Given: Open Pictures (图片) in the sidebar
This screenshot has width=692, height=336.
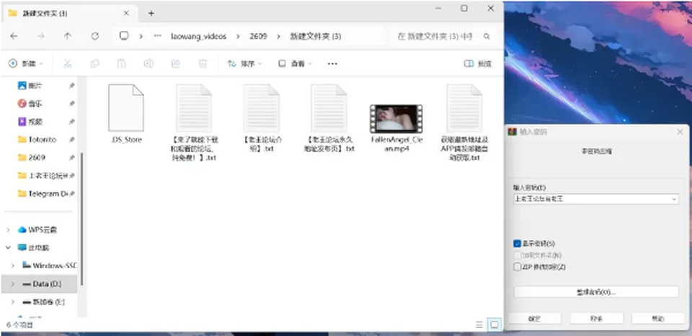Looking at the screenshot, I should (35, 86).
